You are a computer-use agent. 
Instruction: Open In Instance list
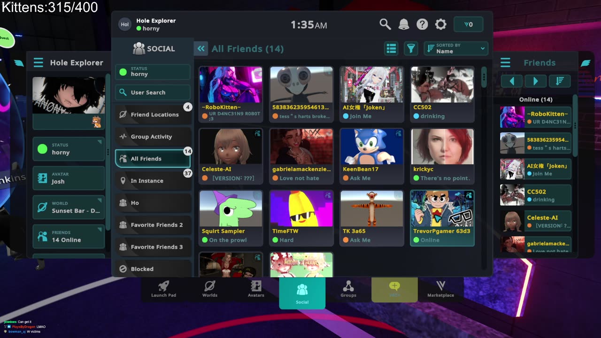coord(153,181)
